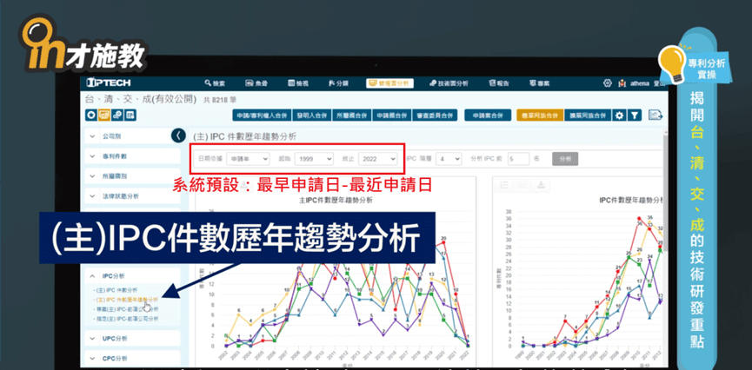Image resolution: width=752 pixels, height=370 pixels.
Task: Click the filter funnel icon in toolbar
Action: tap(635, 115)
